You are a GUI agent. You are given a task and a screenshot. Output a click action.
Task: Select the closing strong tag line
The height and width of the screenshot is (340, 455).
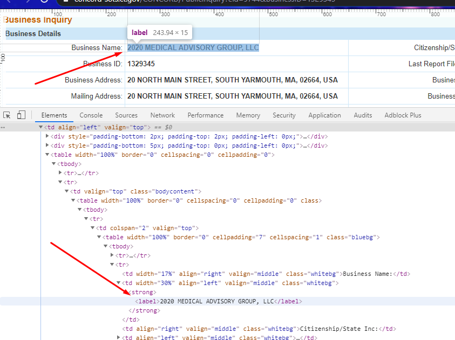point(145,310)
